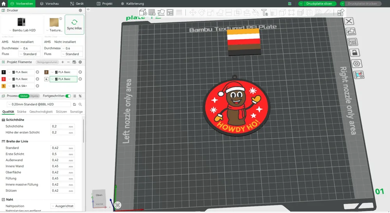This screenshot has width=390, height=213.
Task: Remove last filament with minus icon
Action: point(68,62)
